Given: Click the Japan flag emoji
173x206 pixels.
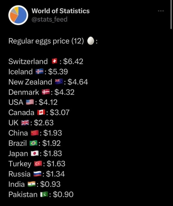Looking at the screenshot, I should tap(35, 153).
